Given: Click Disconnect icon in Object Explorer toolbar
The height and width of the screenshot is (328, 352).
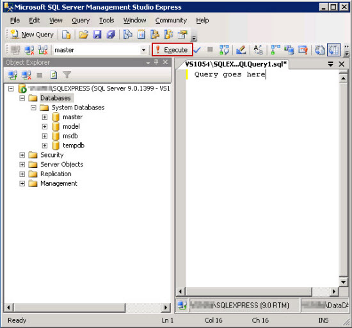Looking at the screenshot, I should coord(26,75).
